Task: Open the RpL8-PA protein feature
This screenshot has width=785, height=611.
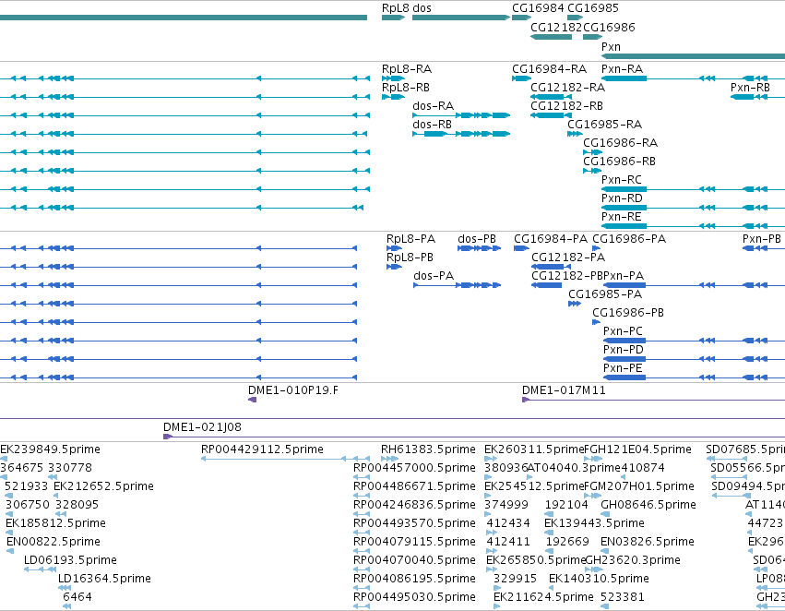Action: [x=410, y=239]
